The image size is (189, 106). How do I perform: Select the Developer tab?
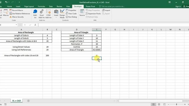(78, 6)
